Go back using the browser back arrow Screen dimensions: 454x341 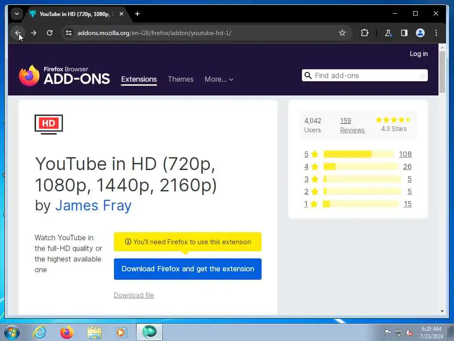tap(18, 33)
